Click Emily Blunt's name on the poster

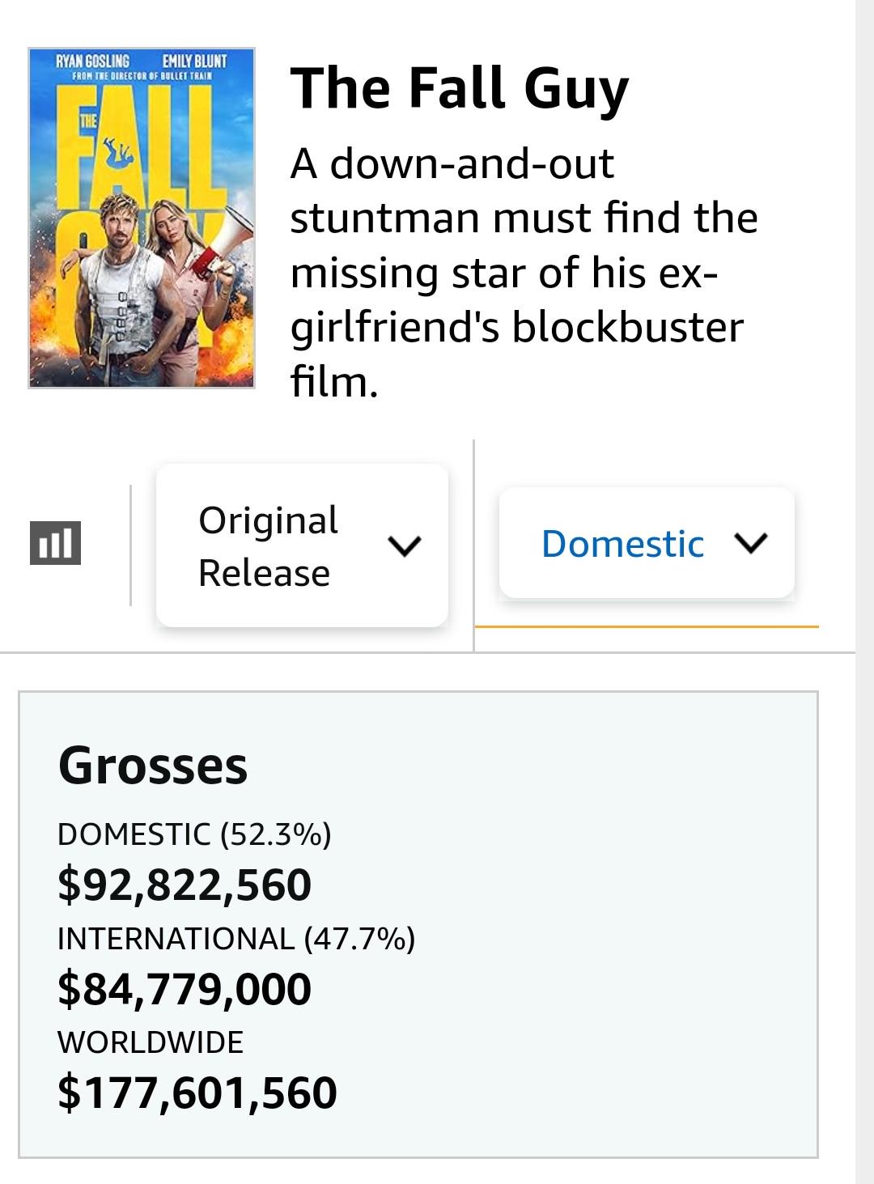(194, 62)
